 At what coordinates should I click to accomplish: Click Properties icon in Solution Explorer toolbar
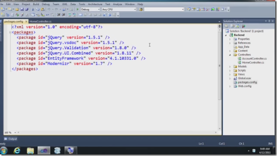click(x=226, y=26)
